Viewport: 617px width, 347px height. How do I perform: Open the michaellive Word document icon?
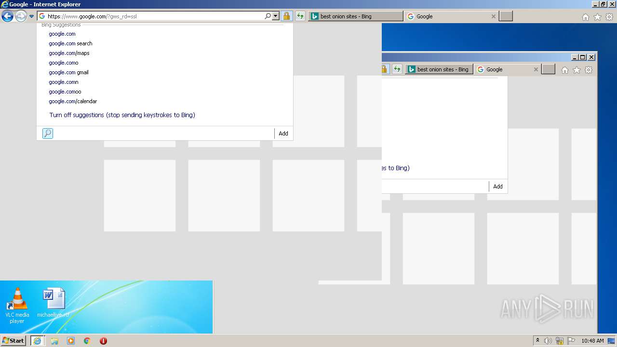[54, 303]
